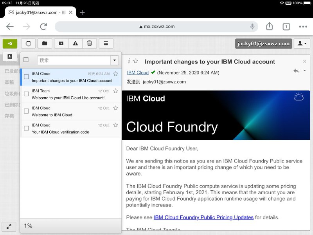The height and width of the screenshot is (235, 313).
Task: Tick checkbox for Your IBM Cloud verification code
Action: coord(26,128)
